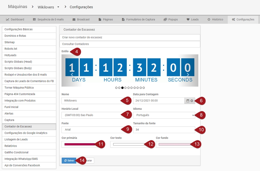Click the Broadcast envelope icon

point(74,20)
